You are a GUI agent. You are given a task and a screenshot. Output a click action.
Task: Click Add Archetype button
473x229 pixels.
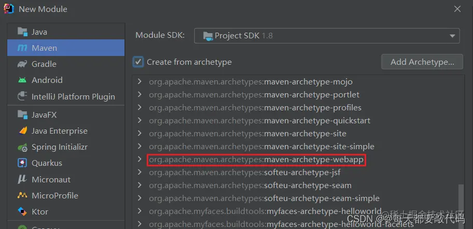[x=422, y=62]
